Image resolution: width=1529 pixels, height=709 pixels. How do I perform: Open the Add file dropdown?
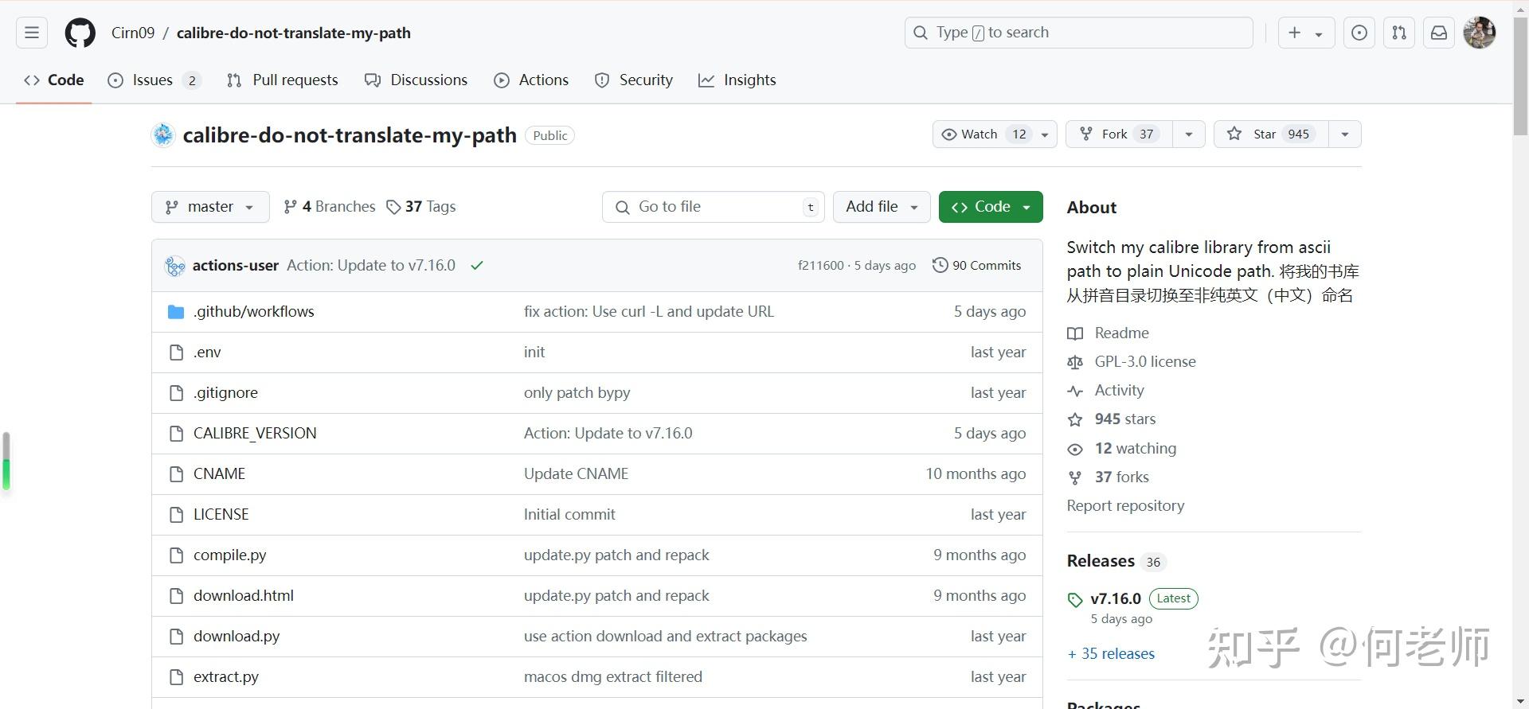coord(882,207)
